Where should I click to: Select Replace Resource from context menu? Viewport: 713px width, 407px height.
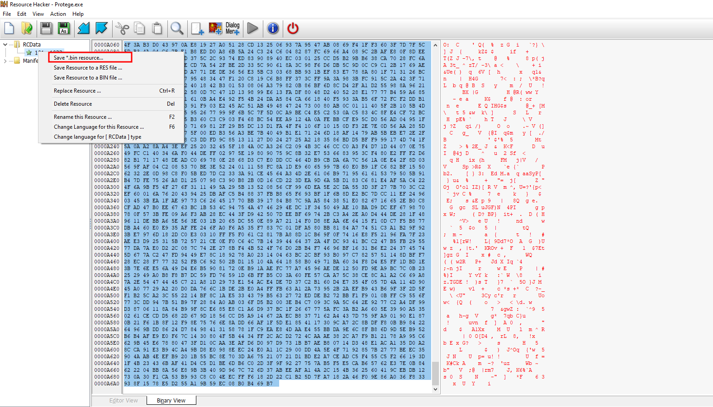pos(111,91)
